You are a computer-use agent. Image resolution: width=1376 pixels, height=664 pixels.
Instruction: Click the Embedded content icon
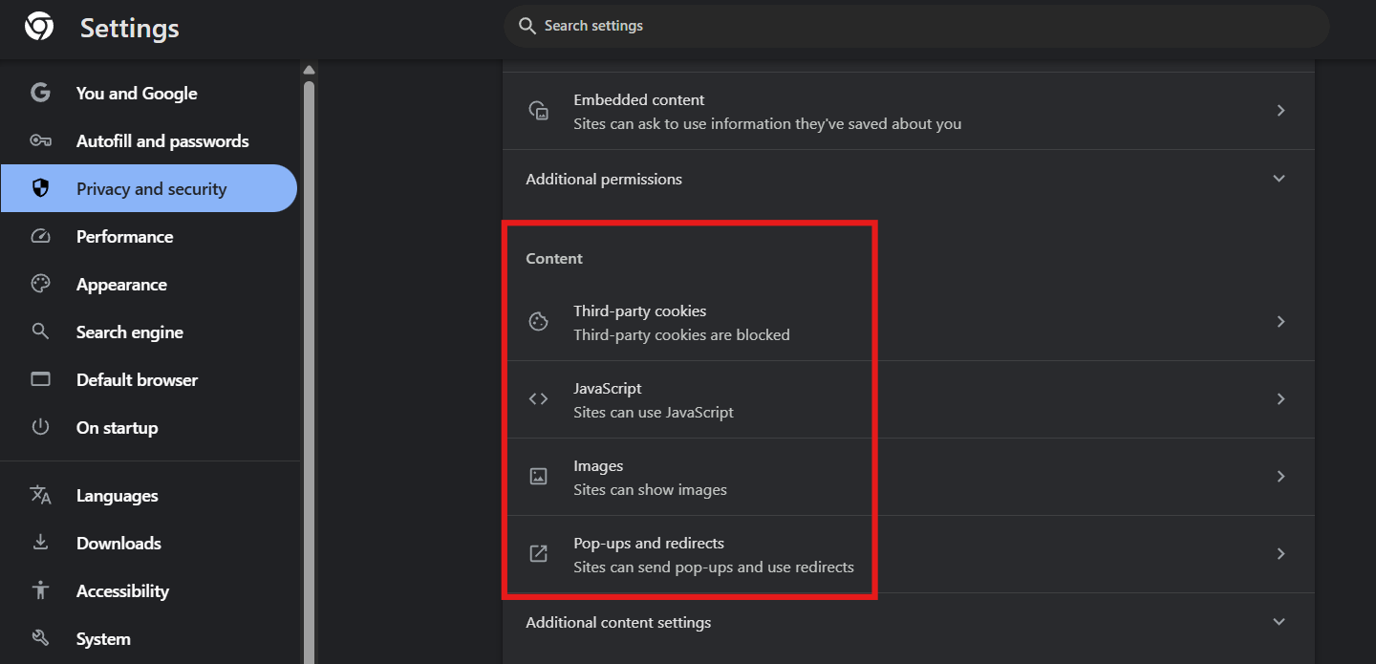pyautogui.click(x=538, y=111)
